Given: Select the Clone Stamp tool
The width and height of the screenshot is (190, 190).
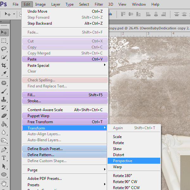Looking at the screenshot, I should click(x=4, y=99).
